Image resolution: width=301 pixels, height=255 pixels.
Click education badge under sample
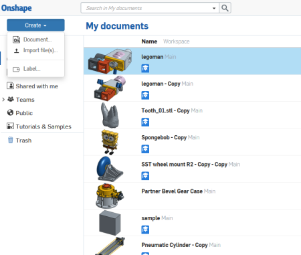(145, 230)
